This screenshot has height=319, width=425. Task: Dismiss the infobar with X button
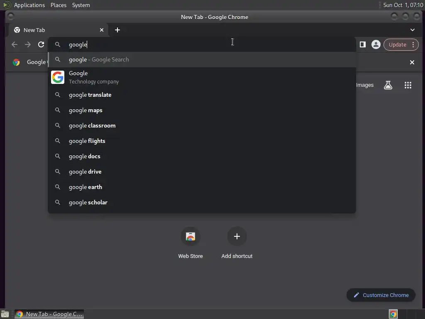pos(412,62)
